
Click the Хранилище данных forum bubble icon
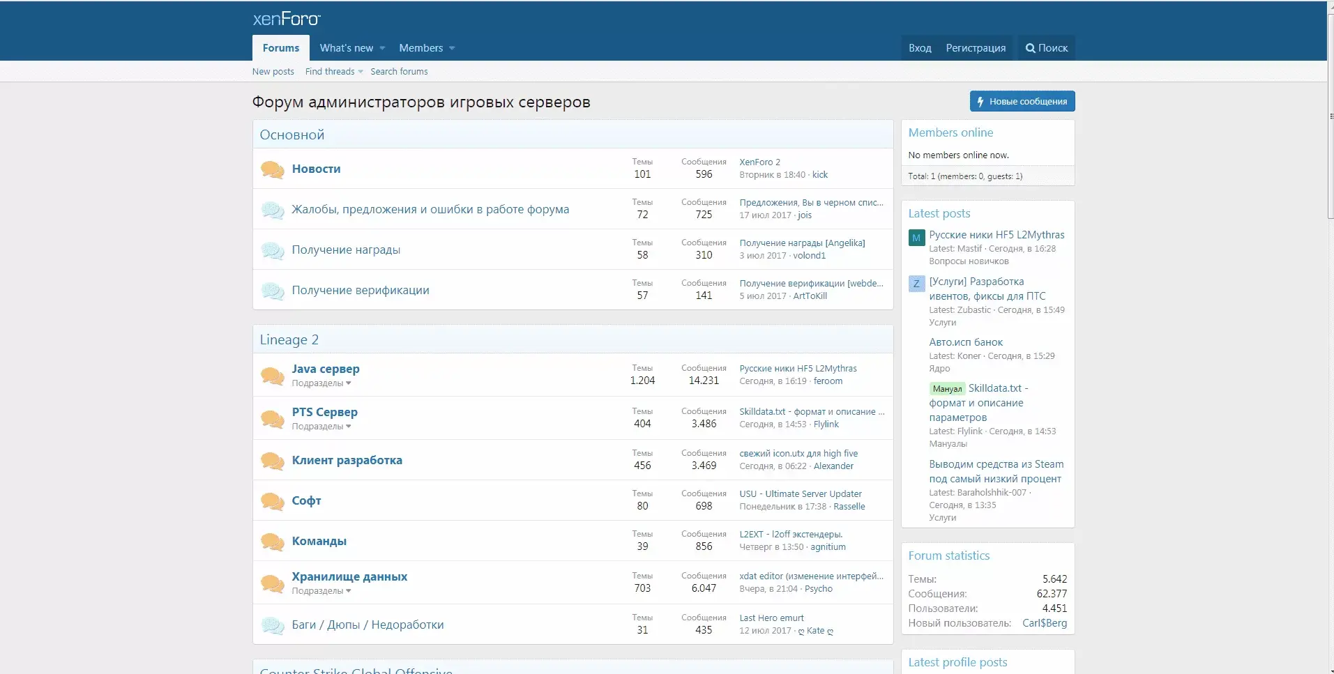(272, 583)
